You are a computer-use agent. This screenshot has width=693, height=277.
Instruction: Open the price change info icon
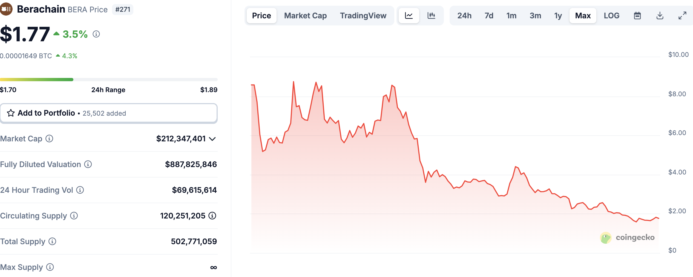click(96, 34)
